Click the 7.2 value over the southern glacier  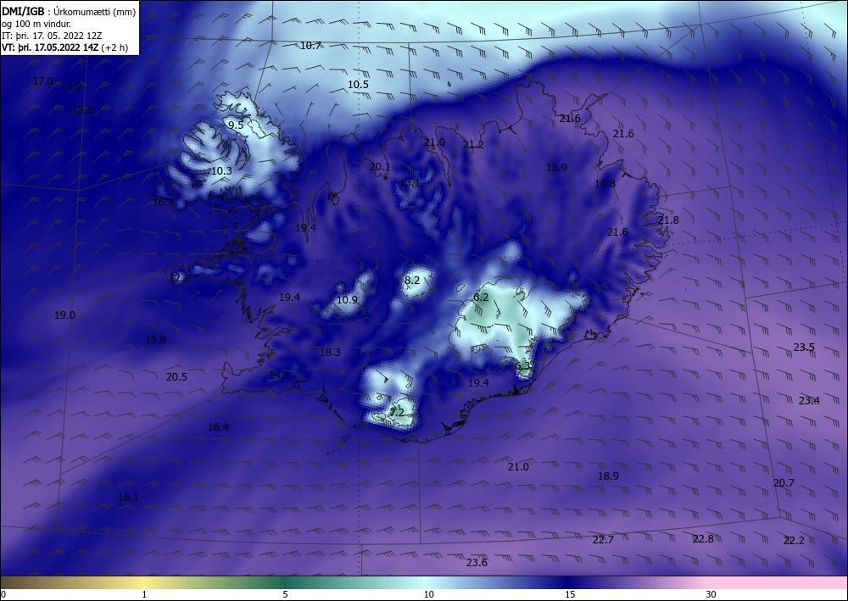pyautogui.click(x=397, y=412)
